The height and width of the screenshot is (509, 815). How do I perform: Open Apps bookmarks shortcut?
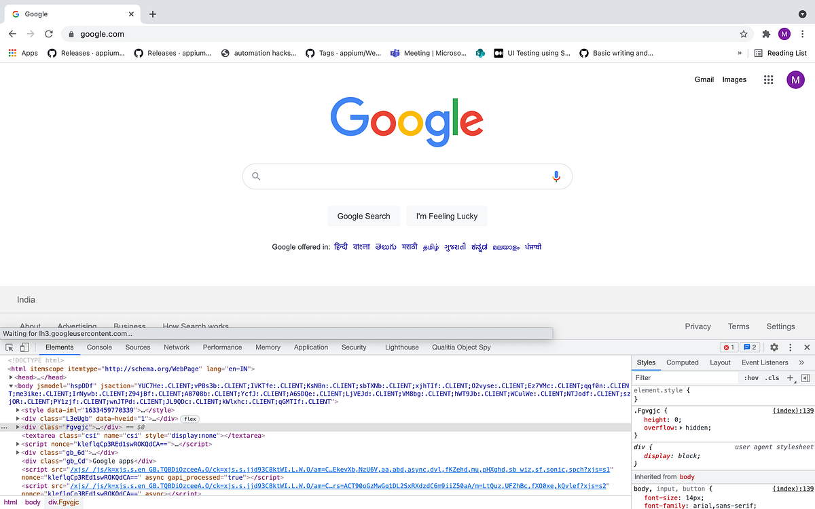pyautogui.click(x=23, y=53)
